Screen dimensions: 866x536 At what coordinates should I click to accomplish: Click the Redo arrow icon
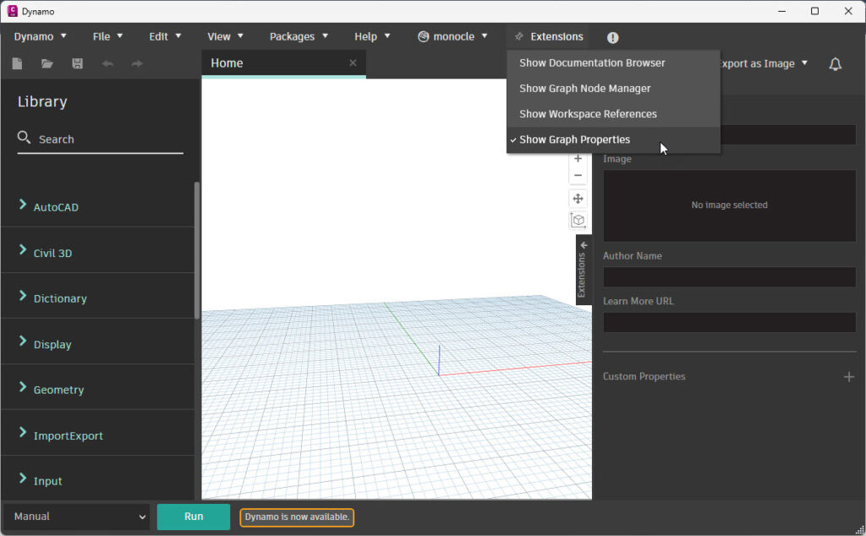137,63
